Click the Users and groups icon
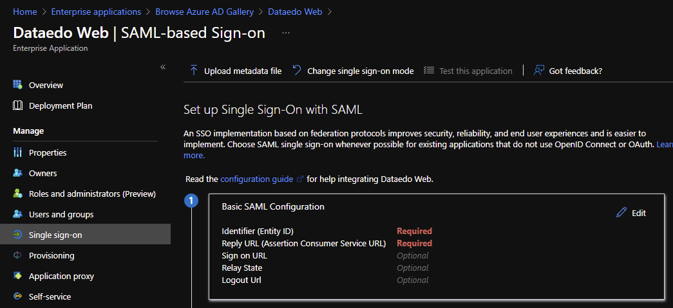This screenshot has width=673, height=308. click(x=17, y=214)
